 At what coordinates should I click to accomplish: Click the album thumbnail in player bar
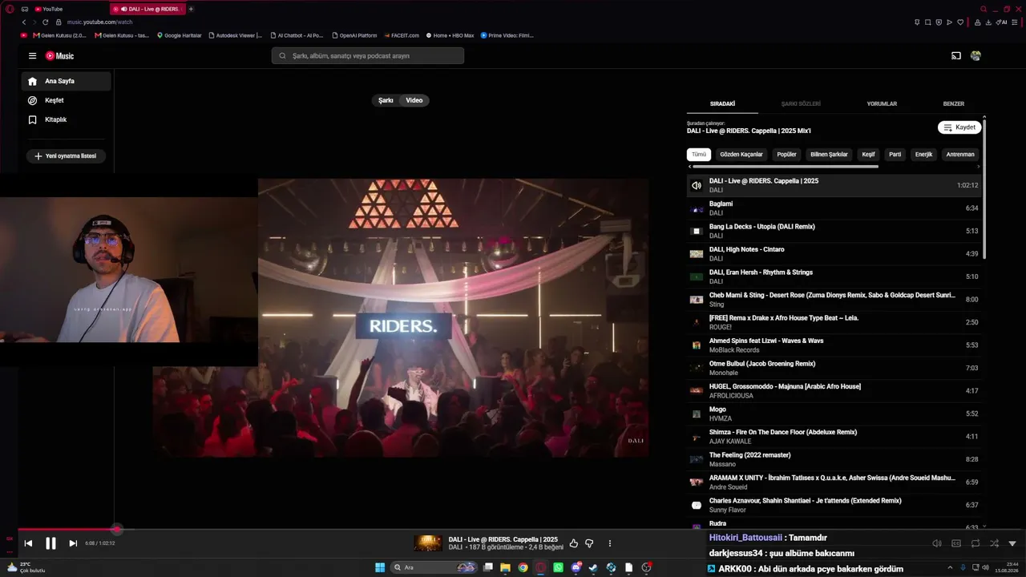[428, 543]
